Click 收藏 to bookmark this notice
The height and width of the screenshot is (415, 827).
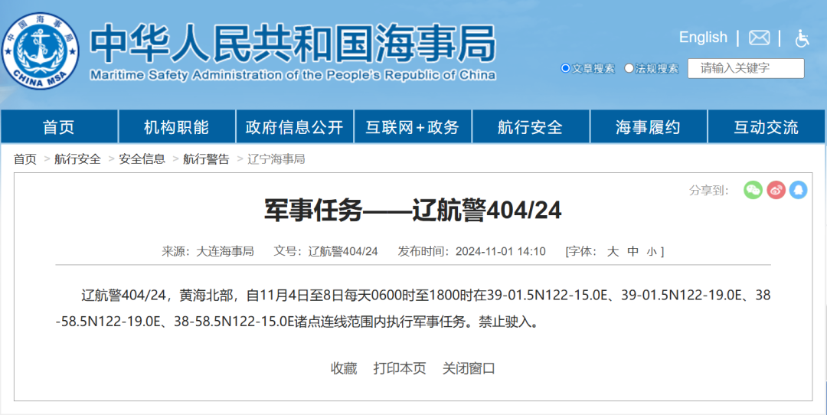344,368
